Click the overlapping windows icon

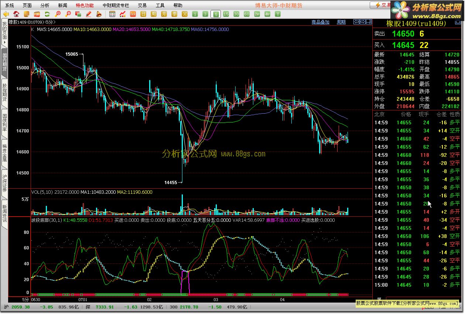(x=78, y=14)
